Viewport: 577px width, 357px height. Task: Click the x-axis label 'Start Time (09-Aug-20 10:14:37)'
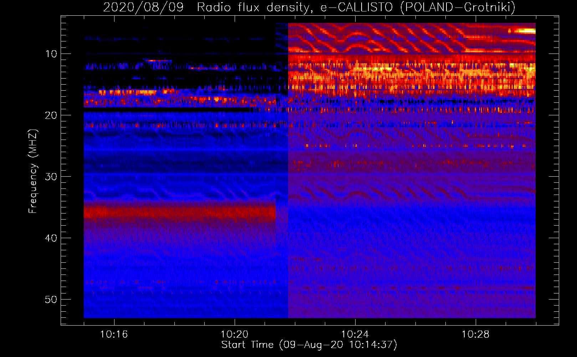[x=309, y=345]
